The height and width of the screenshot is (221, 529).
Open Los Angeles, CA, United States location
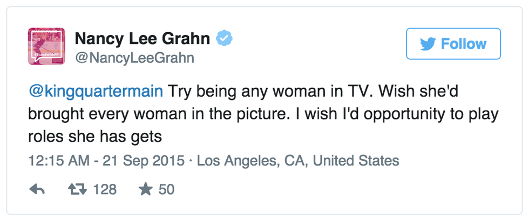298,160
